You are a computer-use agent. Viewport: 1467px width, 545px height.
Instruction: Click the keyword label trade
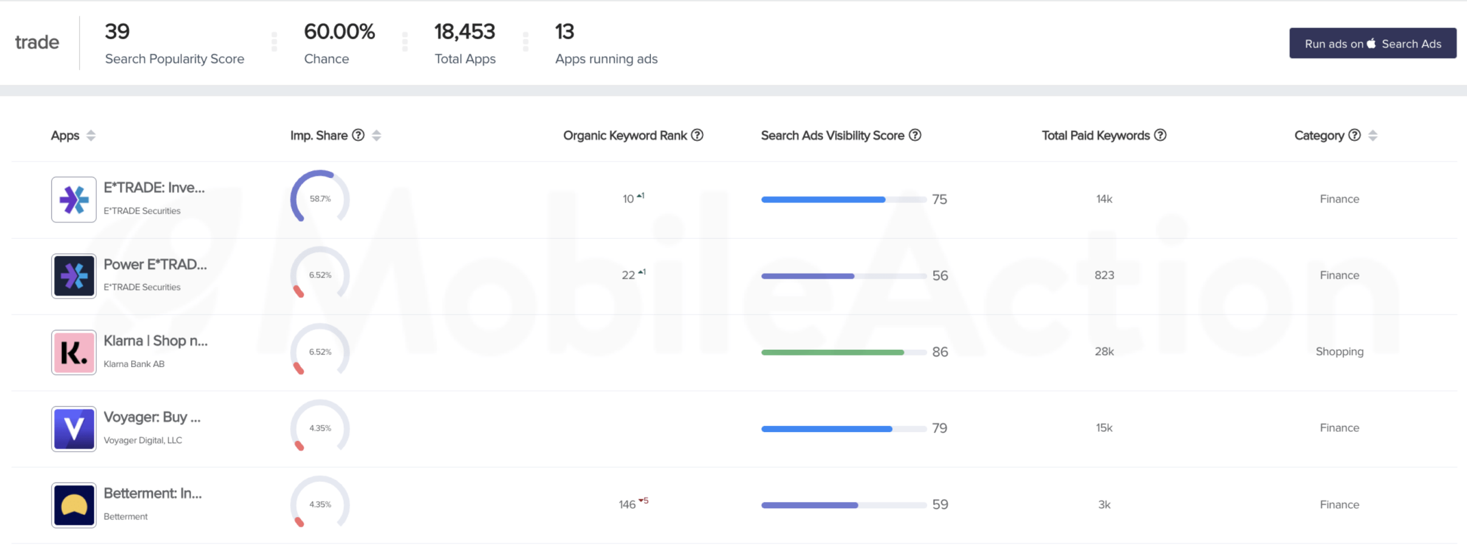pos(37,42)
